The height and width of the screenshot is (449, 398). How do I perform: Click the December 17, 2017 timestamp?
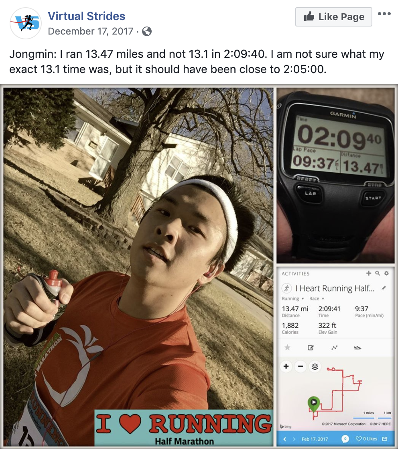point(90,31)
